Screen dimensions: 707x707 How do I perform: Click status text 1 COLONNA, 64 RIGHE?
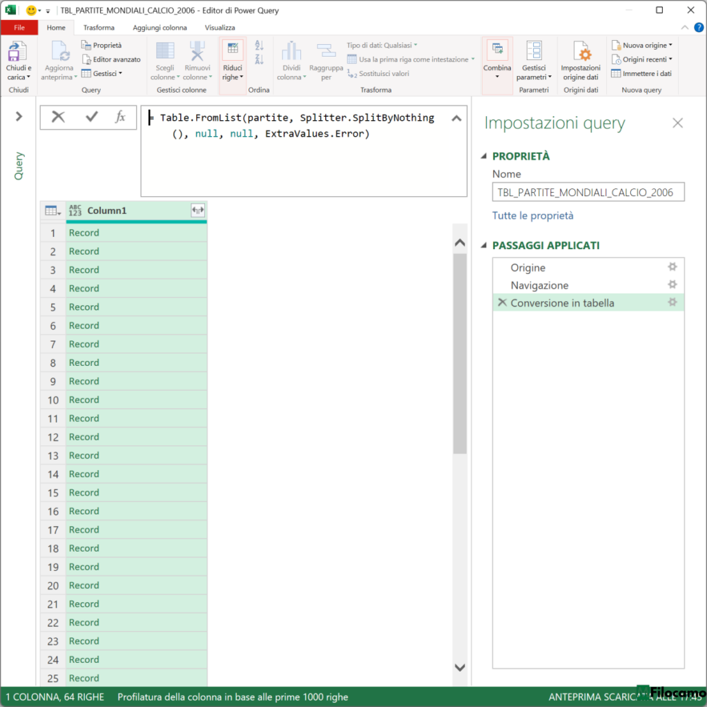point(55,697)
